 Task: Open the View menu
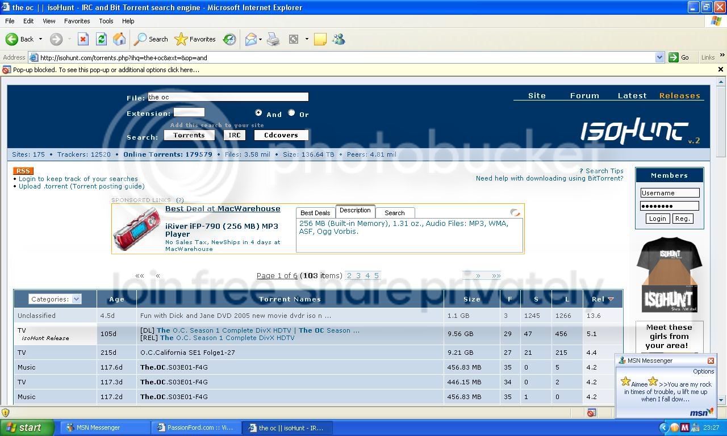tap(49, 21)
